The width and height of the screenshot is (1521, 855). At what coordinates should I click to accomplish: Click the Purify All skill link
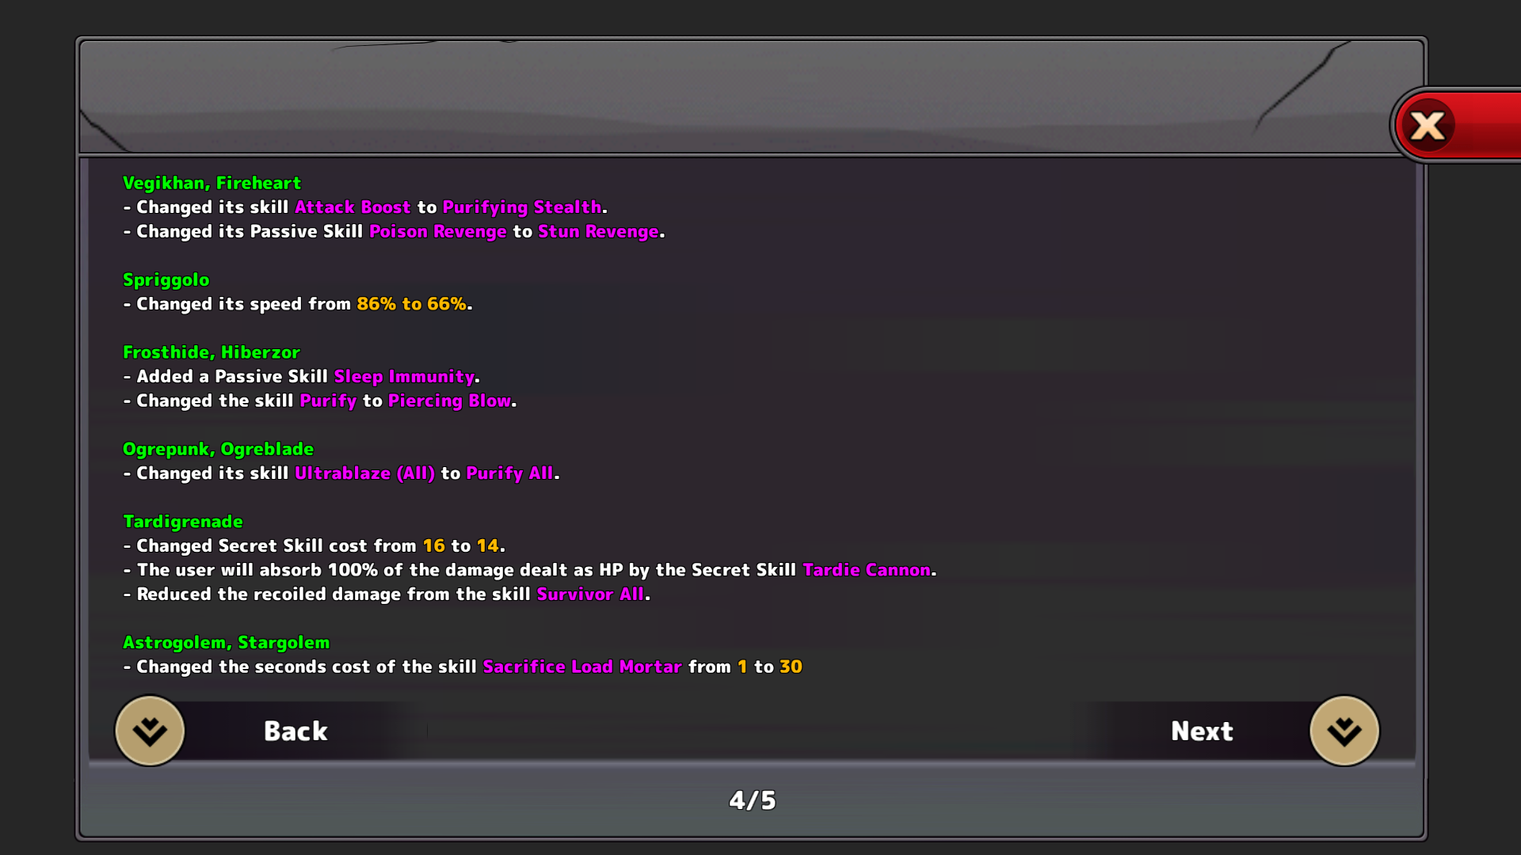point(509,473)
